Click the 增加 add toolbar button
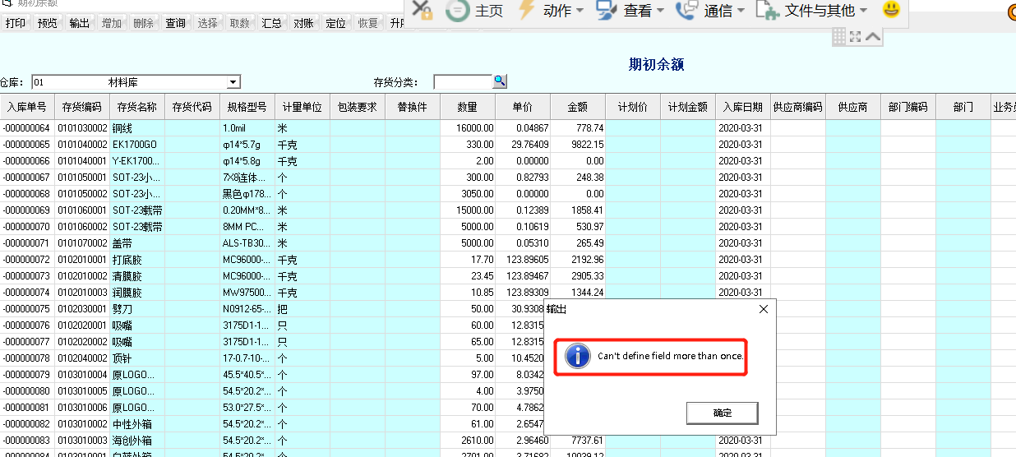The height and width of the screenshot is (457, 1016). (x=112, y=23)
